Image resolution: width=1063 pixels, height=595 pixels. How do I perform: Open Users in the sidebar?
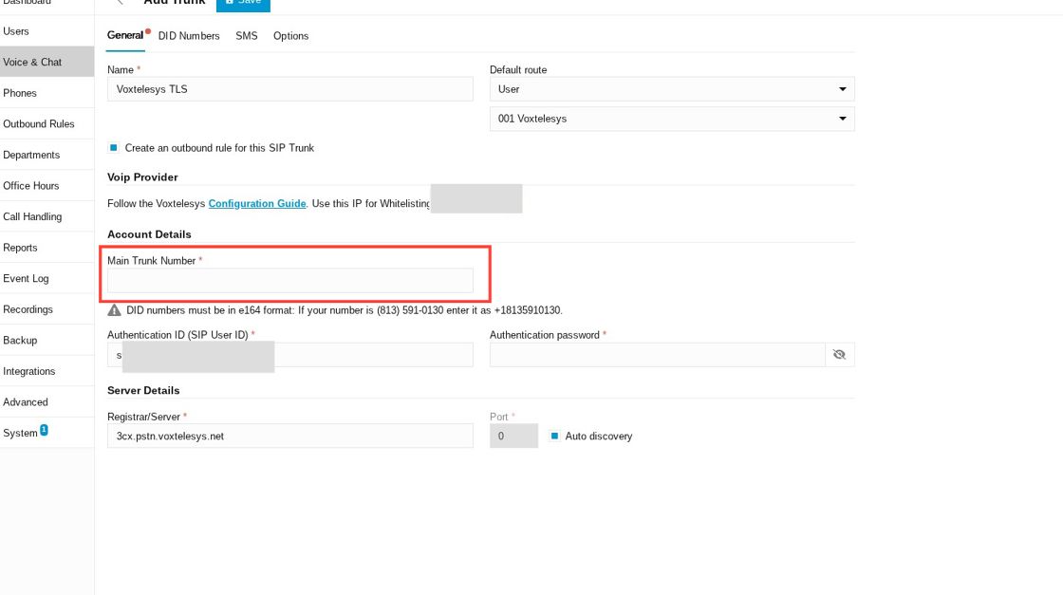click(x=47, y=31)
